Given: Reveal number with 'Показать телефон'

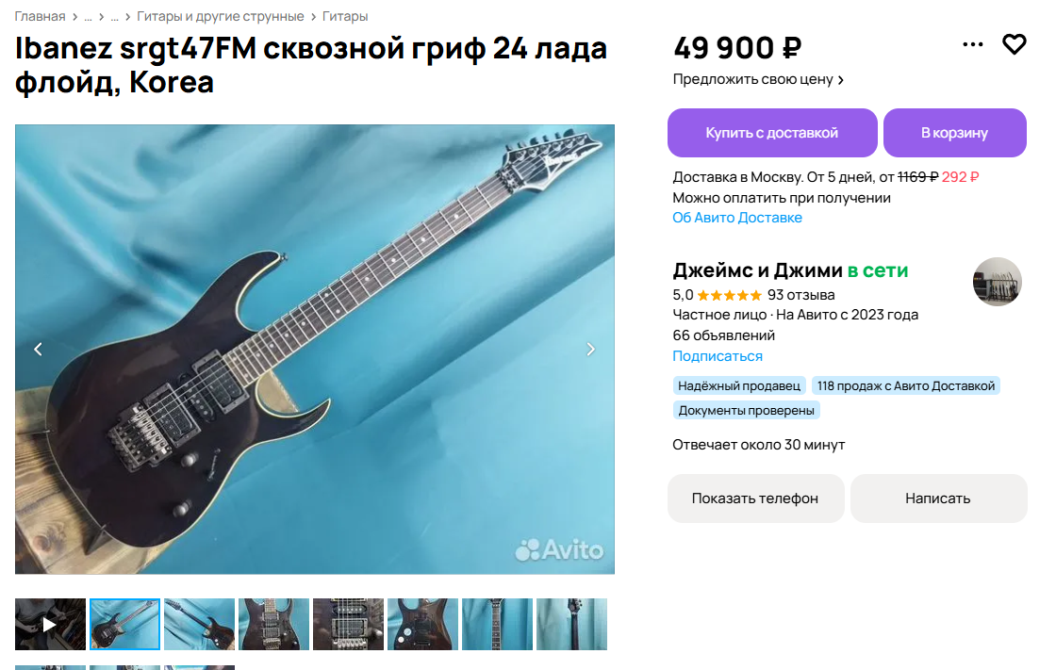Looking at the screenshot, I should [x=755, y=498].
